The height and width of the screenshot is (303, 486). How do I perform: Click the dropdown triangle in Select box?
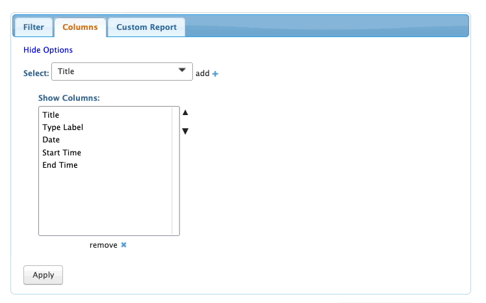click(182, 71)
